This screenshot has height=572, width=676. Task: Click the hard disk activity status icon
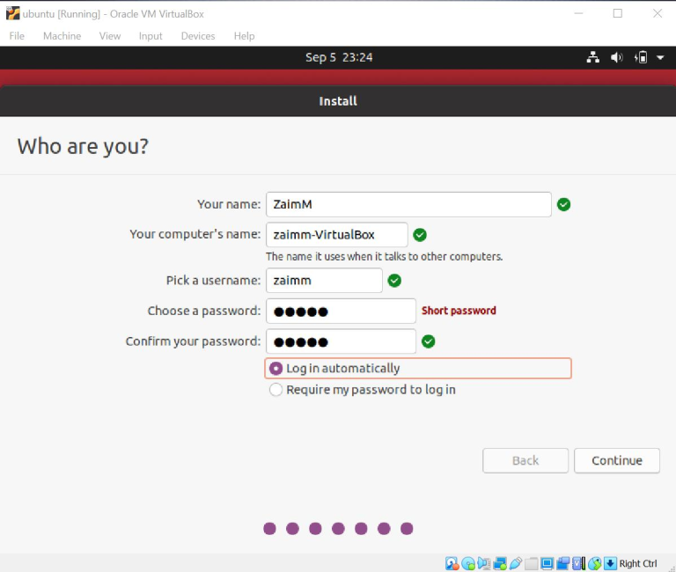(x=452, y=563)
